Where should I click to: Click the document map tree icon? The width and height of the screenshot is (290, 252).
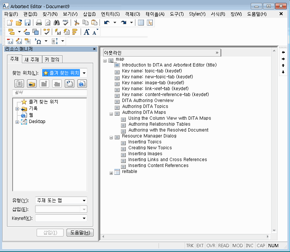click(x=150, y=23)
